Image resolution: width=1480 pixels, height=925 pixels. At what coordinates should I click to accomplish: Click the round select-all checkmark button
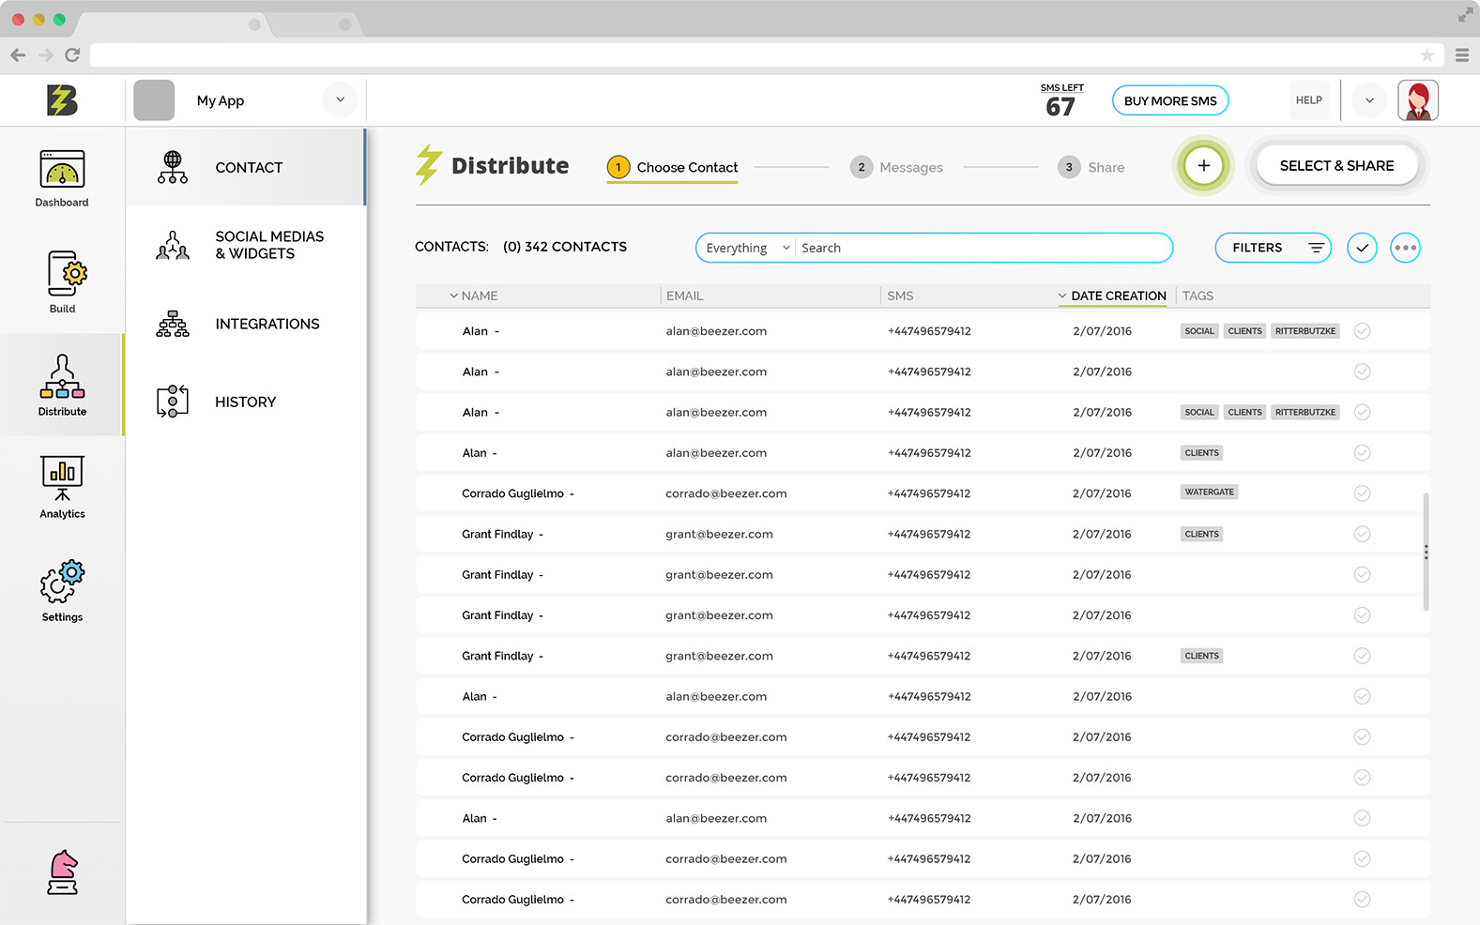(x=1362, y=248)
